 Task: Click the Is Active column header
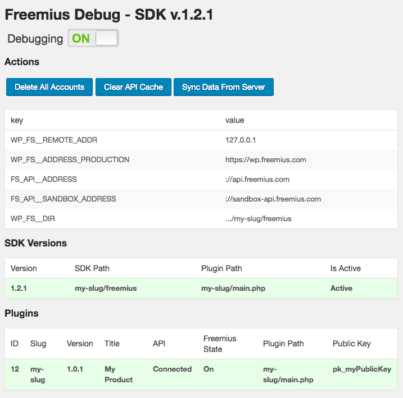(346, 268)
